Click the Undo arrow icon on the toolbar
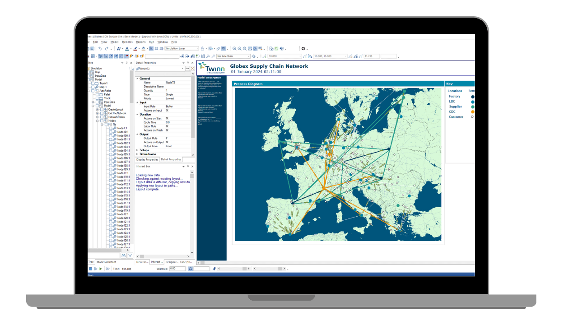The width and height of the screenshot is (578, 325). [x=100, y=48]
